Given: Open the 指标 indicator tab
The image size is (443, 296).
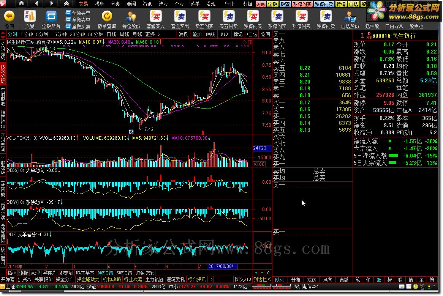Looking at the screenshot, I should click(12, 273).
